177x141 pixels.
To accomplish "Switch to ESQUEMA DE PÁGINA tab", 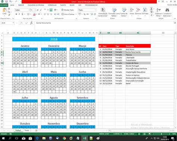I will click(x=36, y=5).
